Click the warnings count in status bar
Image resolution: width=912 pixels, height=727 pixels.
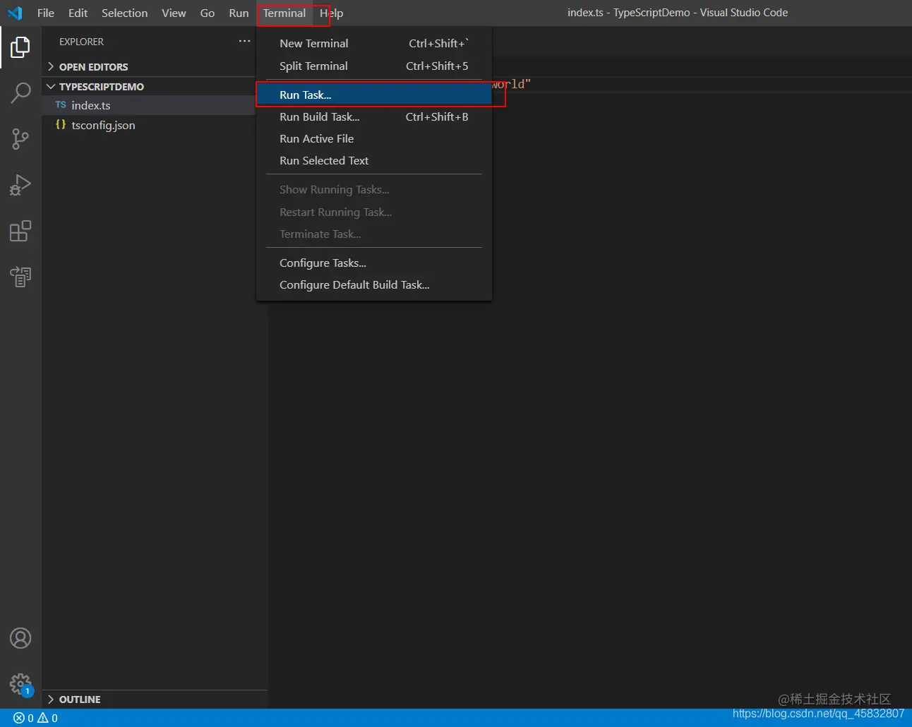(x=47, y=718)
